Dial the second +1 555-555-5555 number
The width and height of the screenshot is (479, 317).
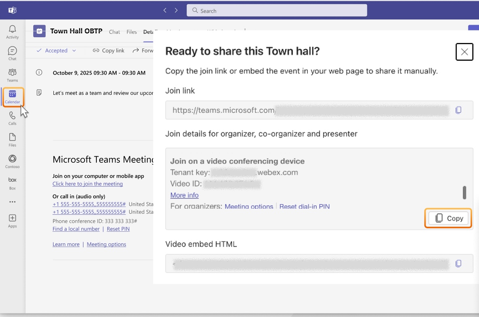pyautogui.click(x=89, y=212)
